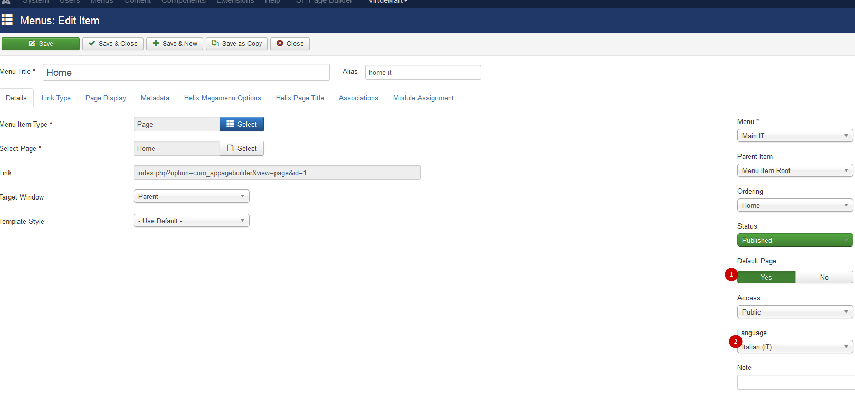
Task: Set Default Page to Yes
Action: [x=766, y=277]
